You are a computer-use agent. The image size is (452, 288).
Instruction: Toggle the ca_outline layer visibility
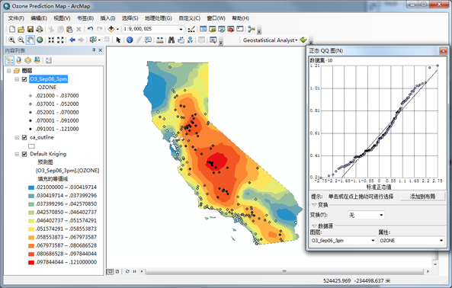24,138
